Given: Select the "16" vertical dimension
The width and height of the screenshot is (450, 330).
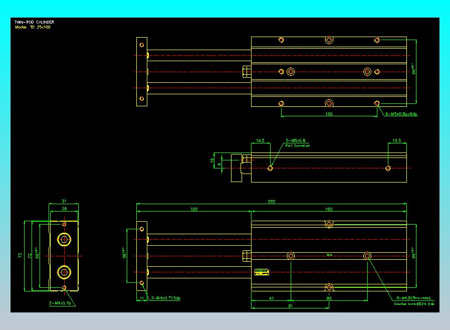Looking at the screenshot, I should point(212,160).
